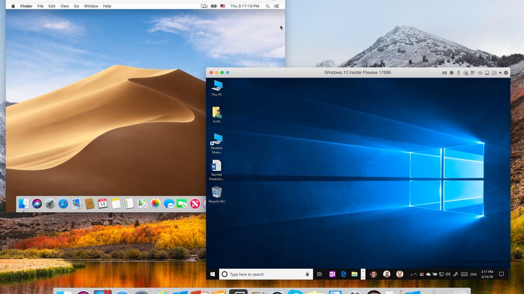The image size is (524, 294).
Task: Select the kurts user folder on Windows desktop
Action: (216, 114)
